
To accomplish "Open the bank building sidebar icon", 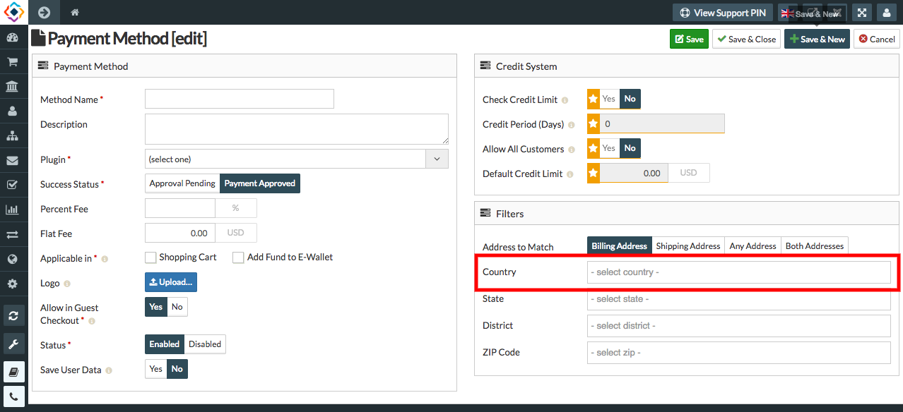I will point(12,87).
